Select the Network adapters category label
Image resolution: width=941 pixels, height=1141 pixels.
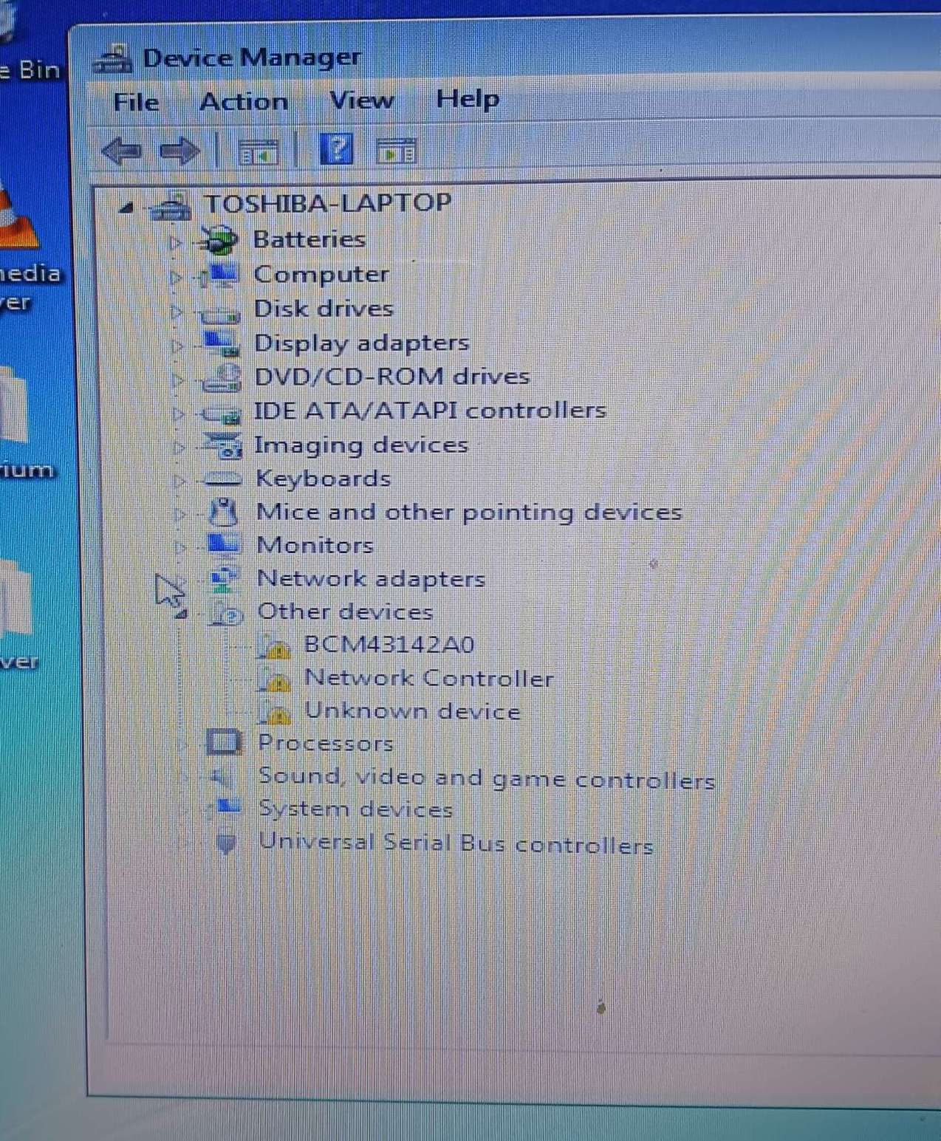pyautogui.click(x=371, y=579)
